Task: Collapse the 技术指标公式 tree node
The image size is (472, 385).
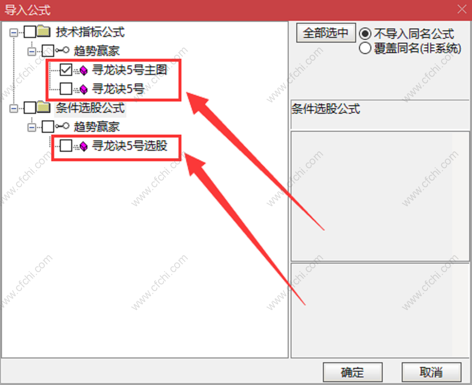Action: [x=14, y=32]
